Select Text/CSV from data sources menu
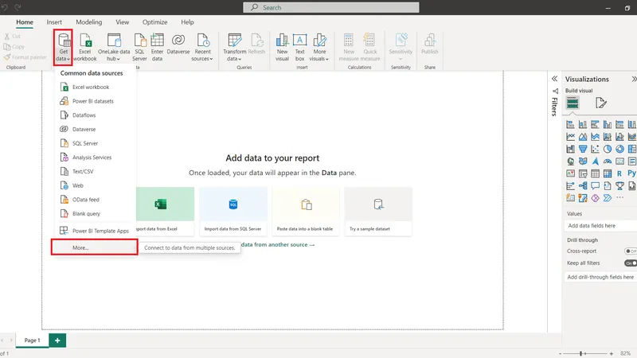This screenshot has width=637, height=358. [x=84, y=171]
